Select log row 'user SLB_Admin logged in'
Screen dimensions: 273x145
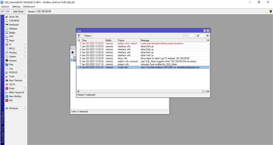[143, 61]
